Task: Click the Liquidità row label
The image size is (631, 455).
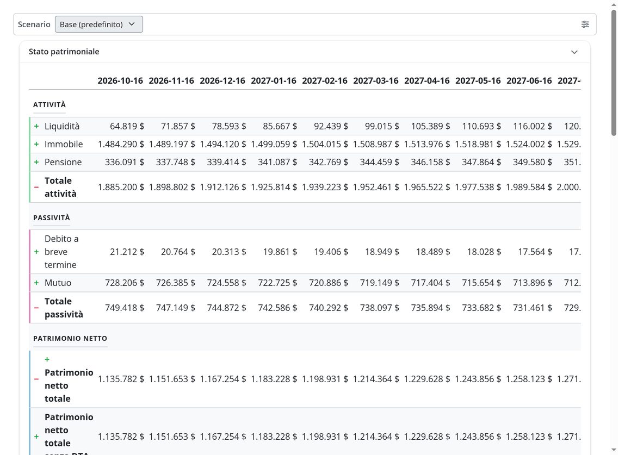Action: coord(62,126)
